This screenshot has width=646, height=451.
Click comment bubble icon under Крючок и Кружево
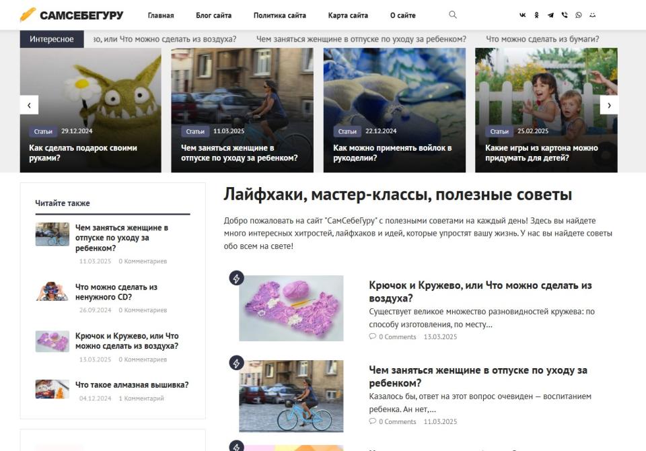pos(372,337)
